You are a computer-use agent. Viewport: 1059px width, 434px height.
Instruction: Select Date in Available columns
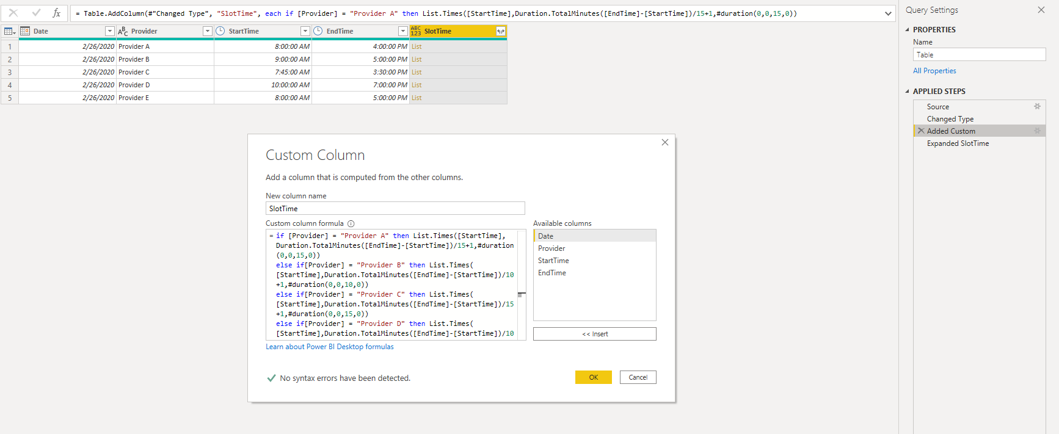[594, 236]
